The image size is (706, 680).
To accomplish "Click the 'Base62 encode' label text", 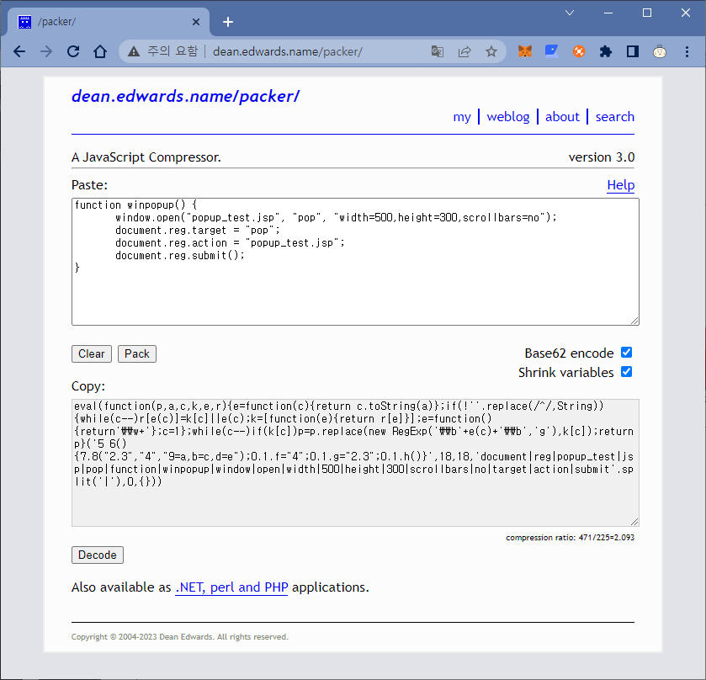I will click(x=569, y=353).
